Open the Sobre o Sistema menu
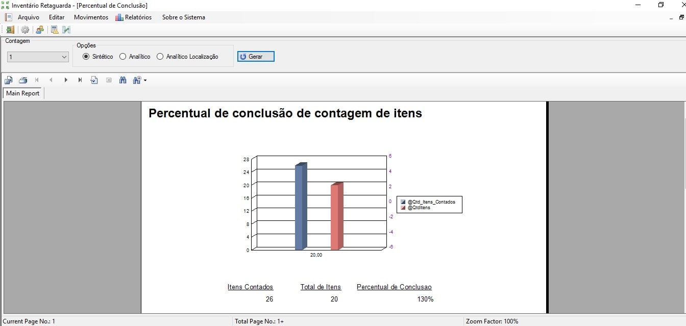The height and width of the screenshot is (326, 686). click(x=184, y=17)
